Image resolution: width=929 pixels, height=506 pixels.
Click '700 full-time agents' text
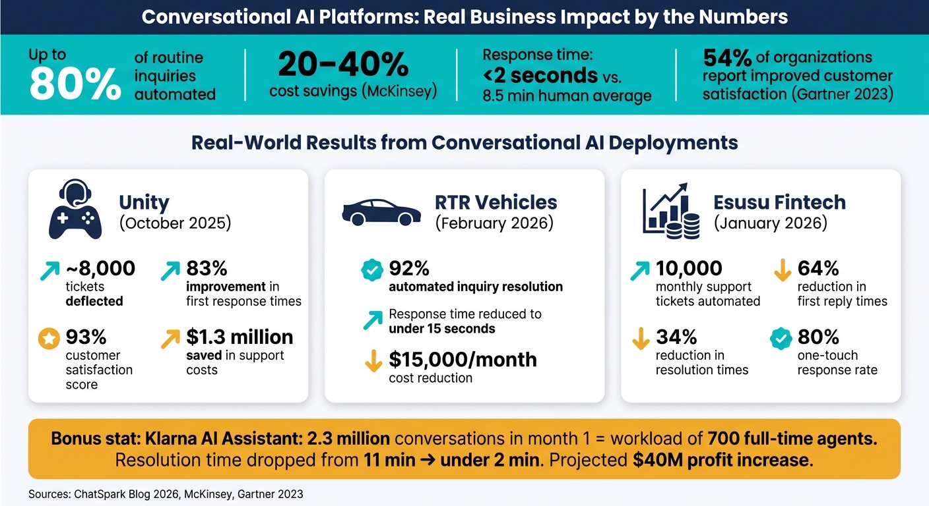click(792, 438)
